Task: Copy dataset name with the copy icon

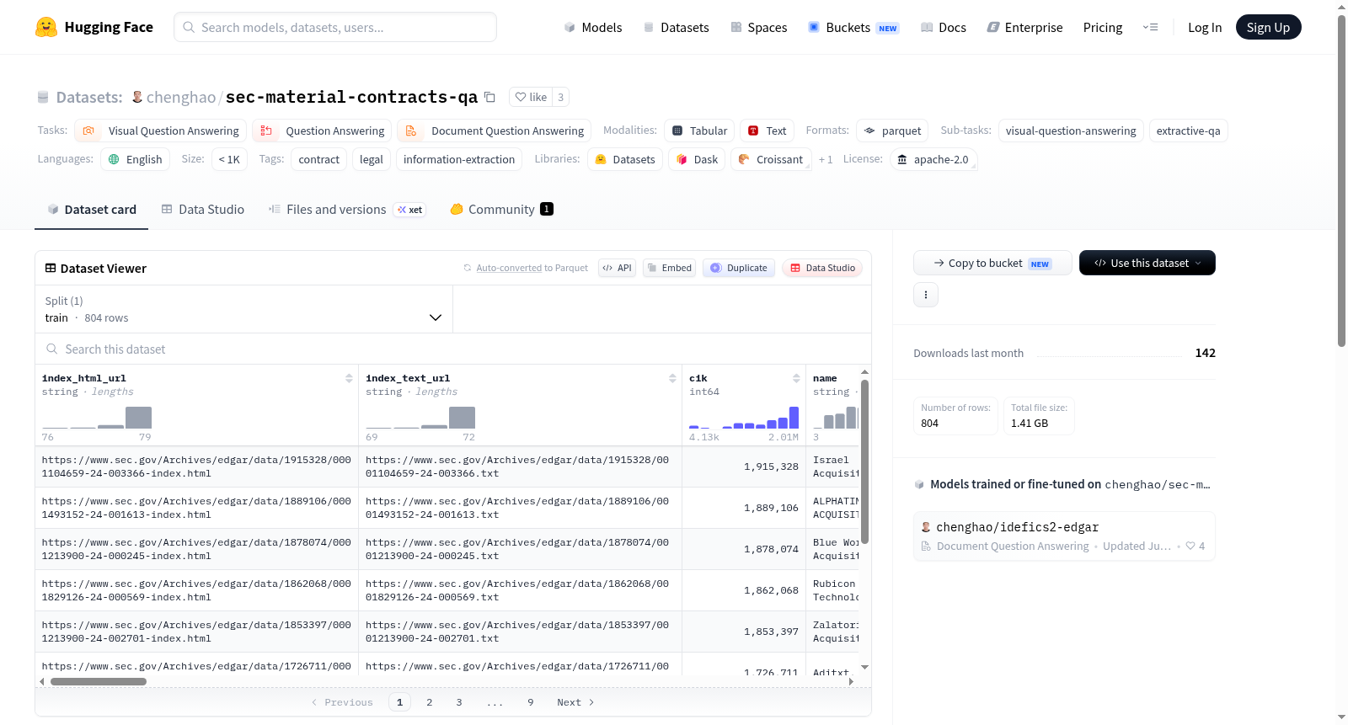Action: 489,97
